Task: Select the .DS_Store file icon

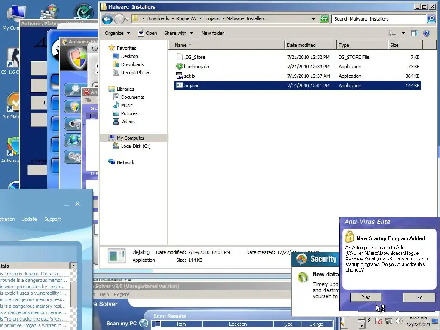Action: pyautogui.click(x=180, y=57)
